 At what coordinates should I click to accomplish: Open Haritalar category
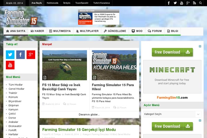point(13,134)
